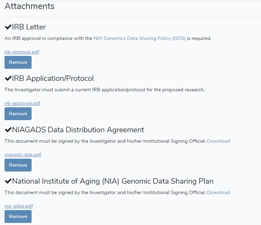The image size is (261, 225).
Task: Click the checkmark next to NIA Genomic Data Sharing Plan
Action: pos(8,181)
